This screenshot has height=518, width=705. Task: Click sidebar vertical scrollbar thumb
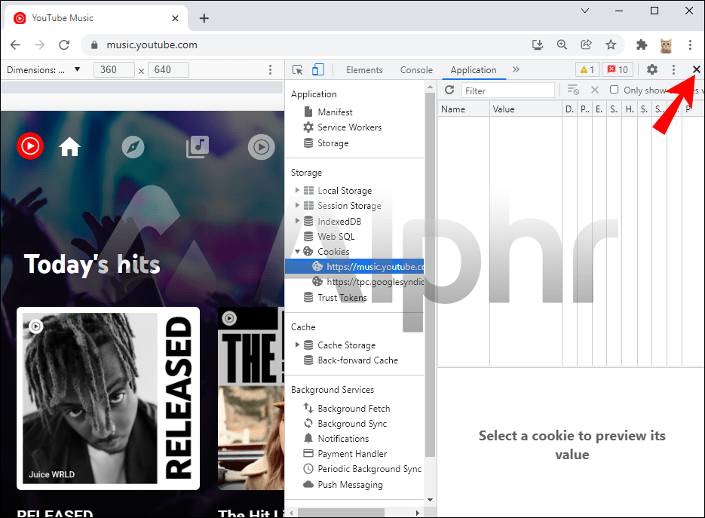[x=430, y=274]
